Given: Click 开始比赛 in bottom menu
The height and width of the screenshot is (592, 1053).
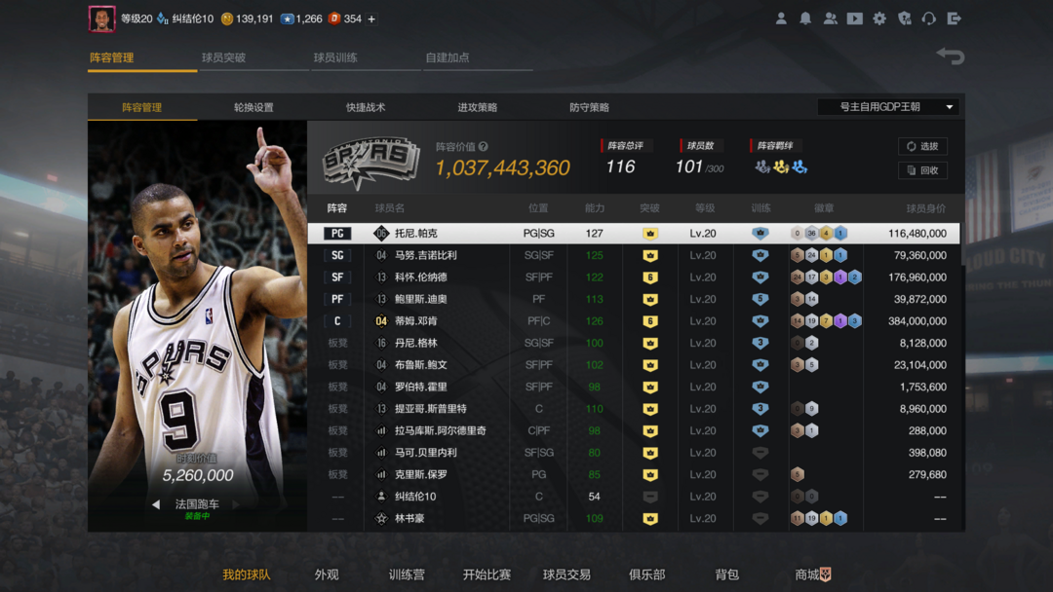Looking at the screenshot, I should pos(487,574).
